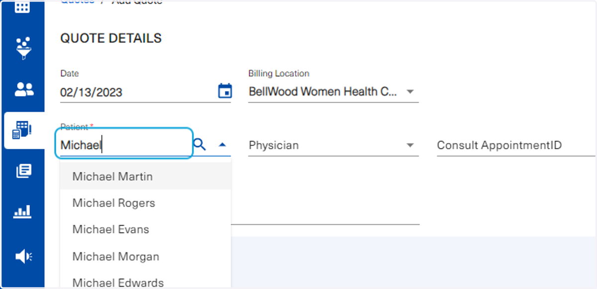The height and width of the screenshot is (289, 597).
Task: Select Michael Rogers from suggestions
Action: pos(145,203)
